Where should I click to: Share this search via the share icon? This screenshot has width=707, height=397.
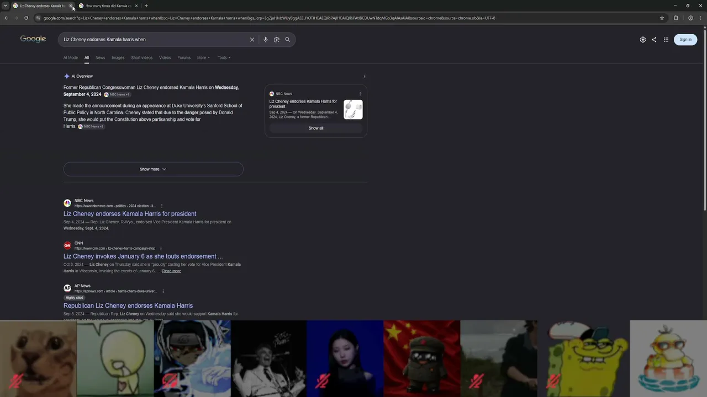654,40
